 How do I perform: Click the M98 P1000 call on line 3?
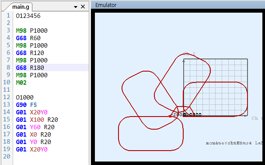(32, 31)
